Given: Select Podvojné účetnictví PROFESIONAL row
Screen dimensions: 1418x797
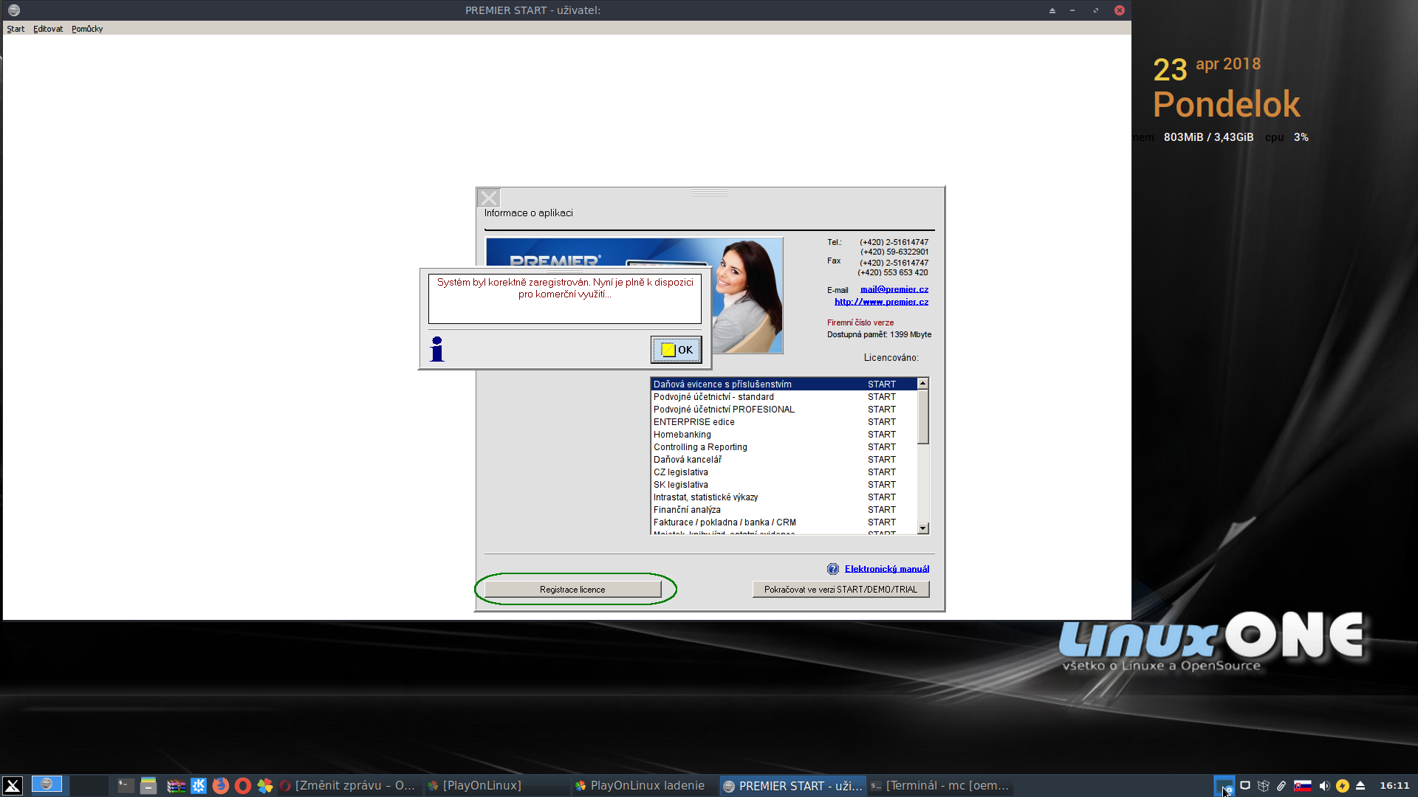Looking at the screenshot, I should pyautogui.click(x=784, y=410).
